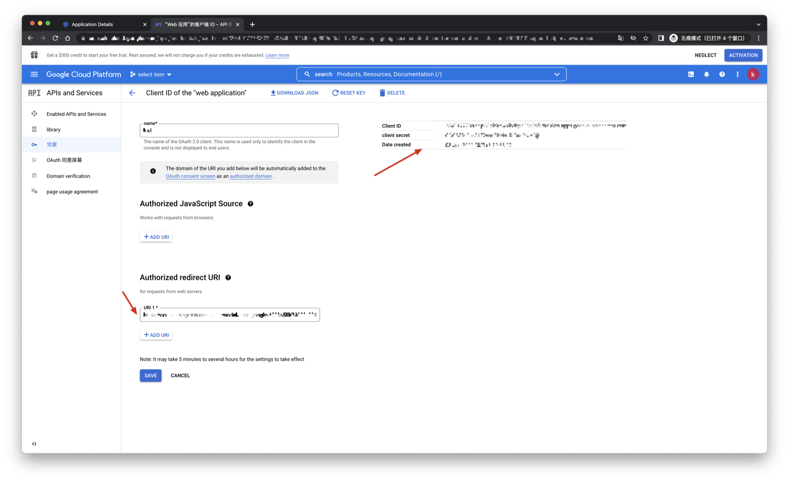The image size is (789, 482).
Task: Open the help question mark menu
Action: click(722, 74)
